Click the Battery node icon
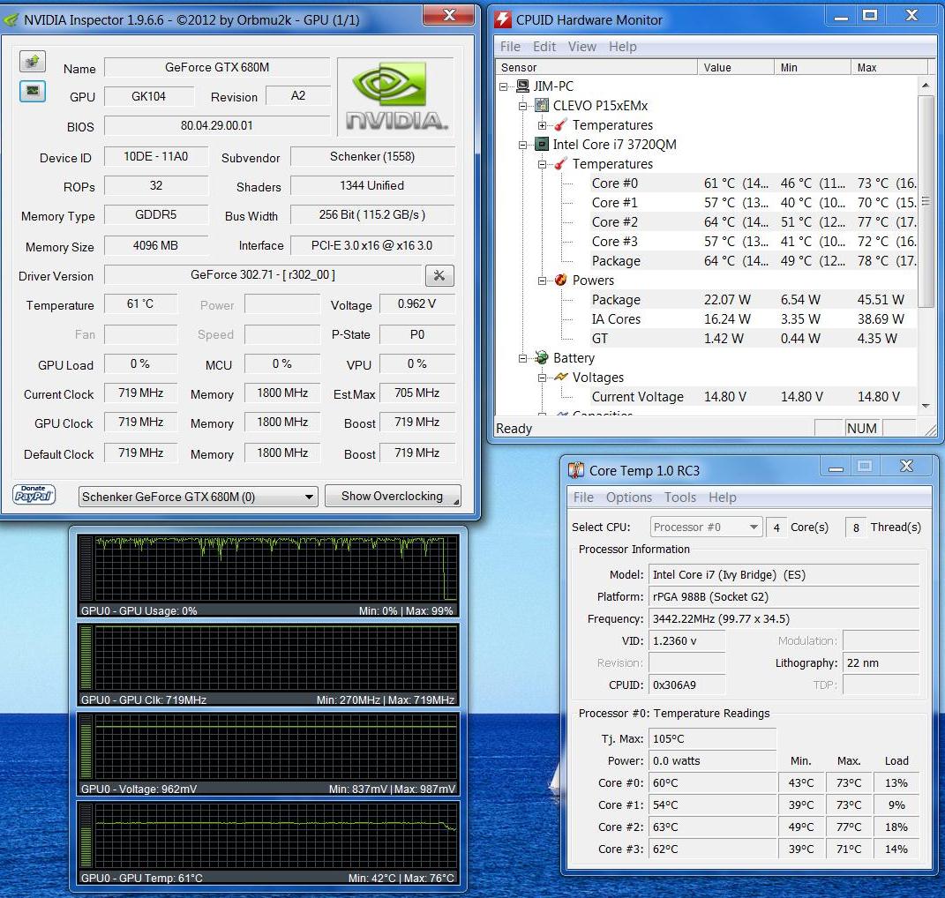 (542, 357)
